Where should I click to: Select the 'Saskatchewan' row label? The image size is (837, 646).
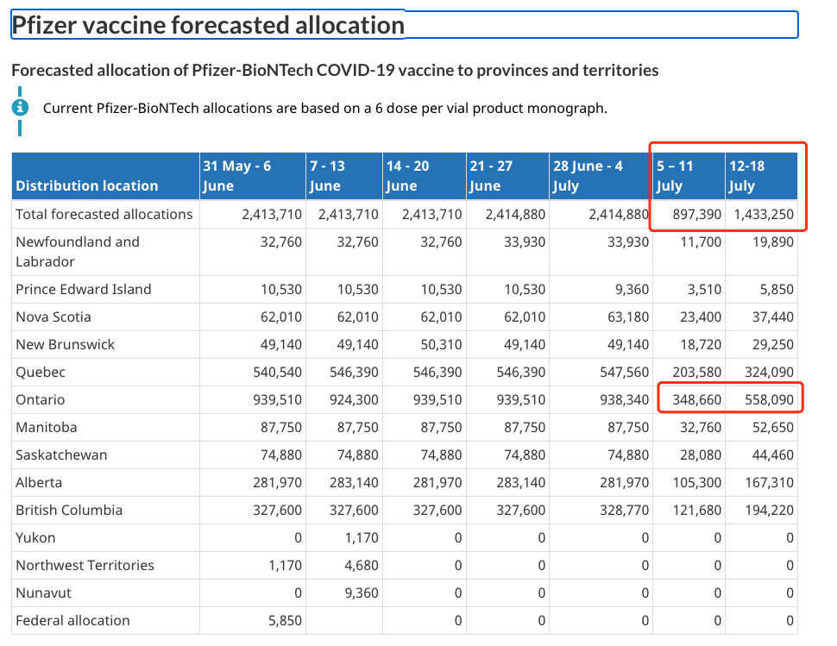[x=61, y=455]
